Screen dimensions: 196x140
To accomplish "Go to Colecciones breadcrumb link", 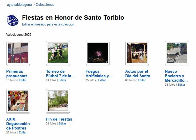I will coord(45,5).
